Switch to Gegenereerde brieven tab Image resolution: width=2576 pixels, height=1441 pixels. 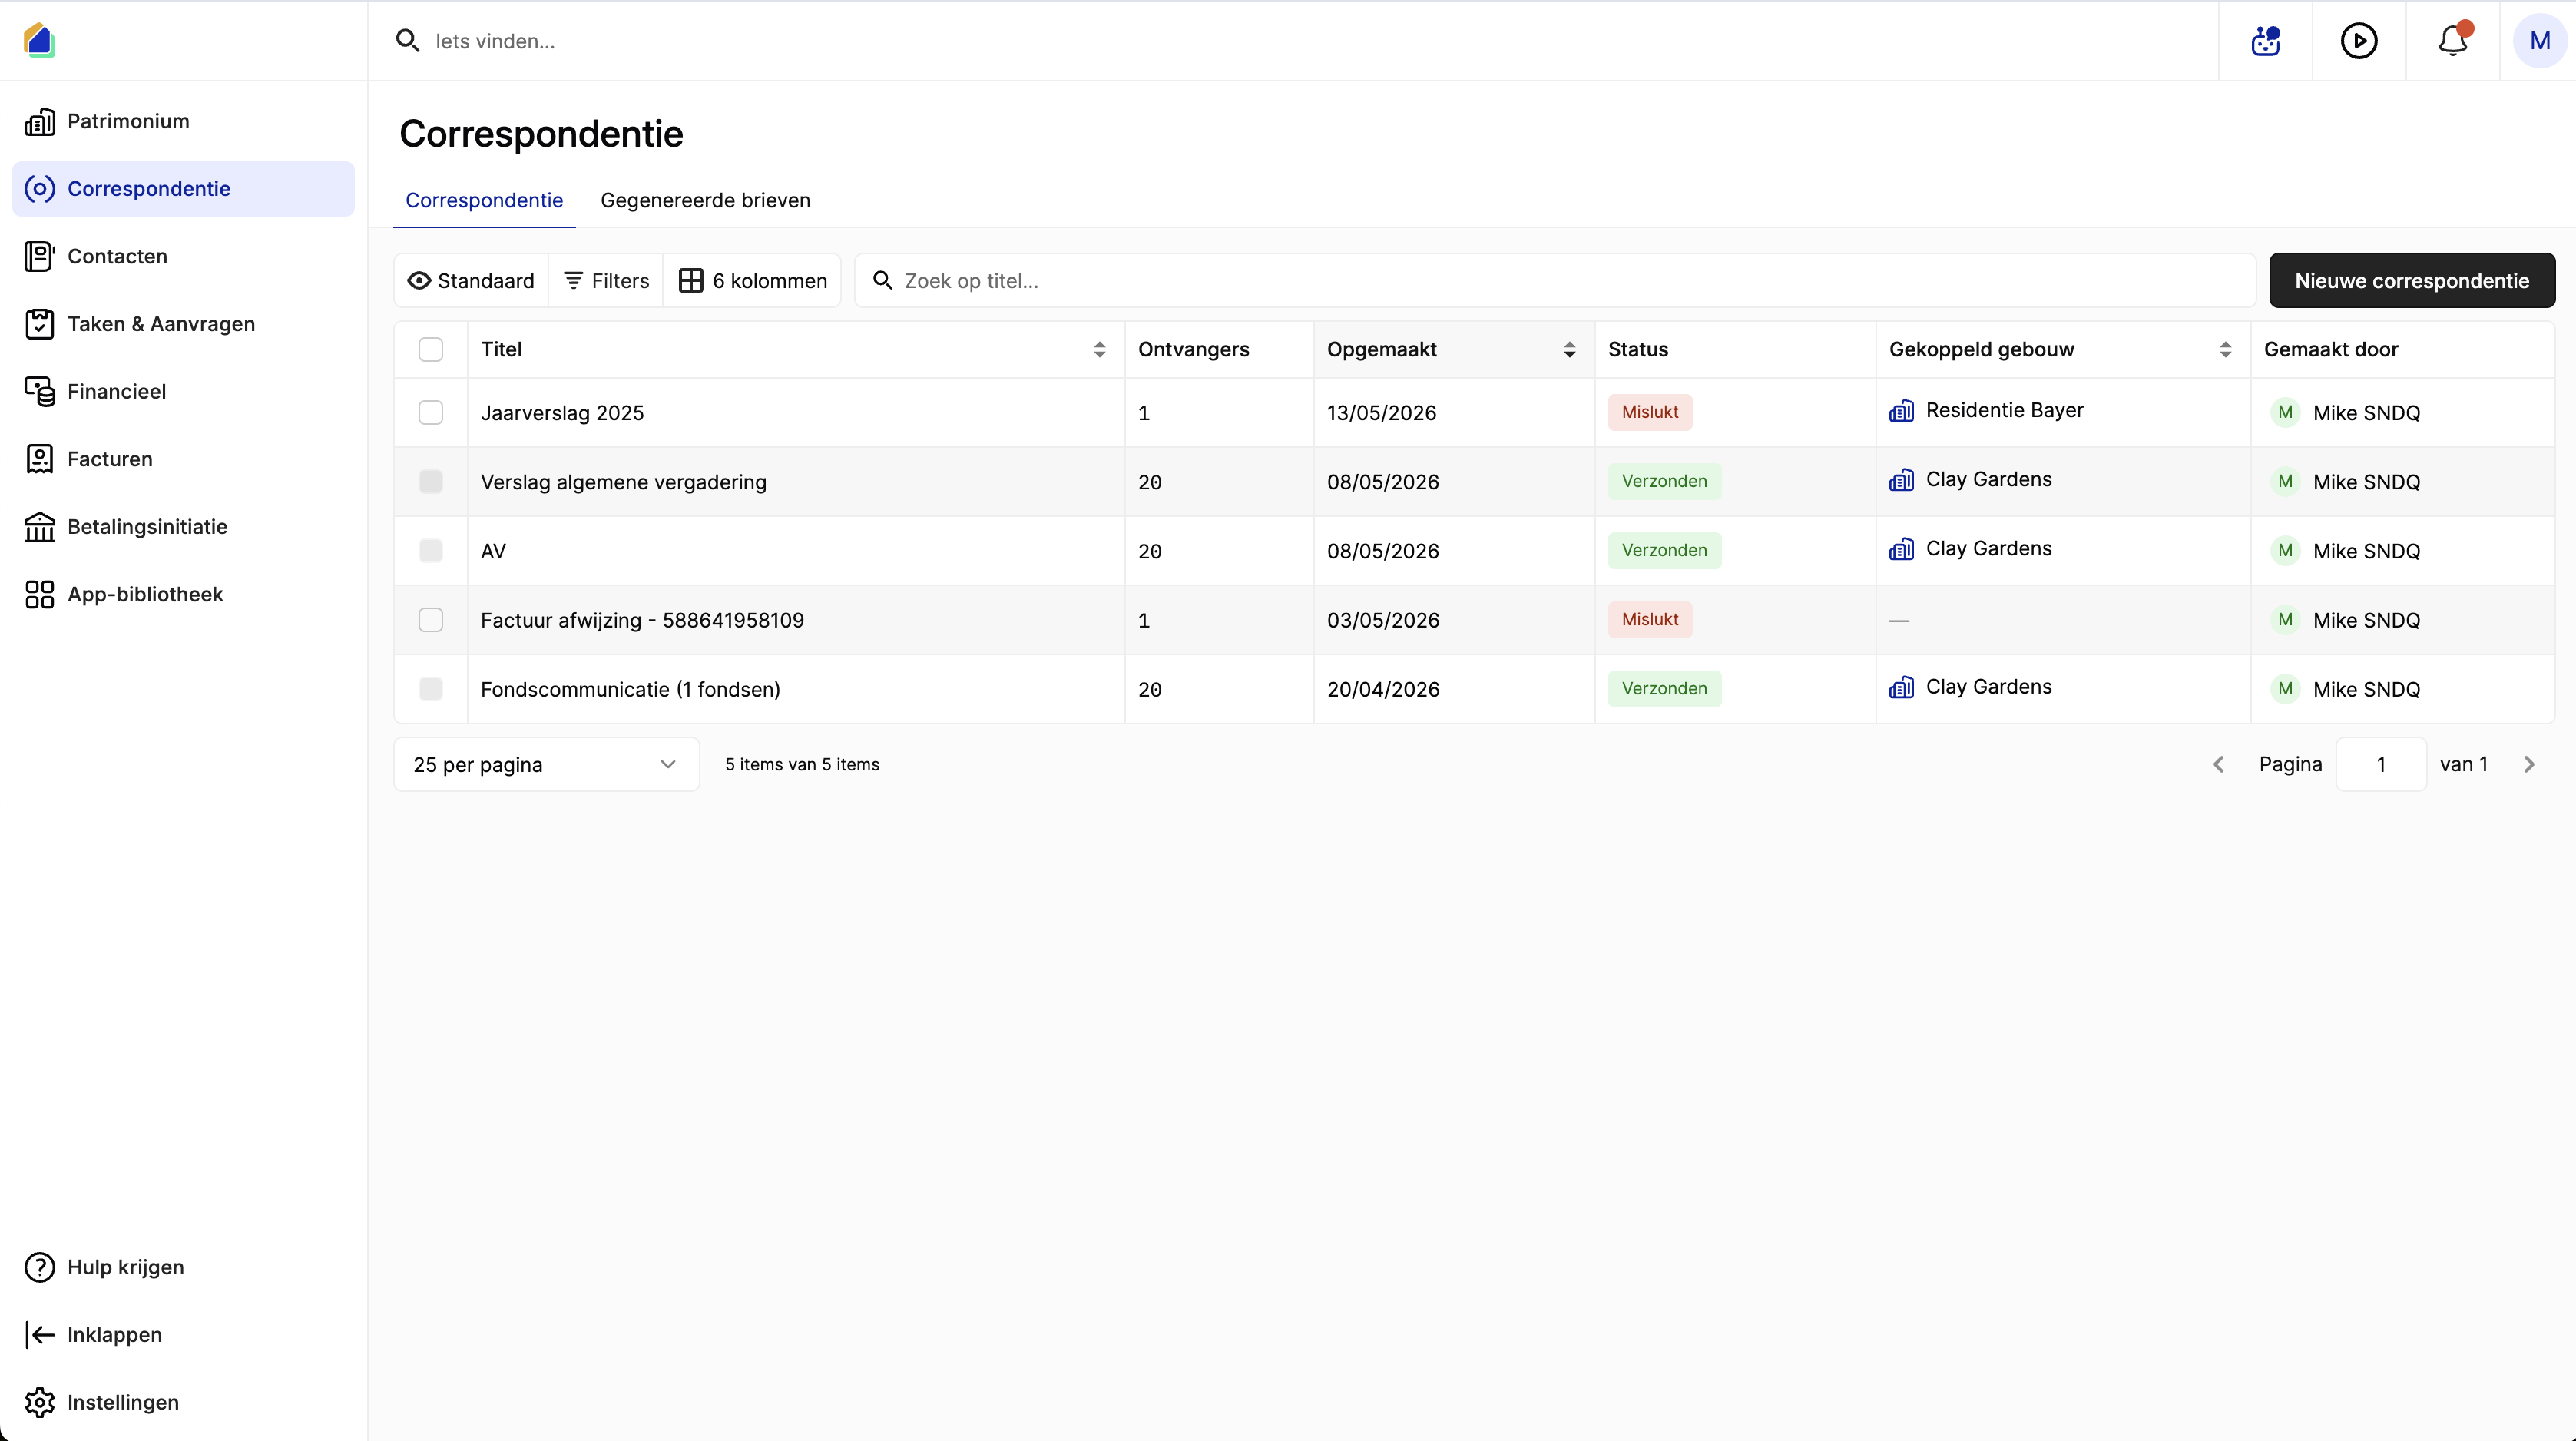point(705,200)
